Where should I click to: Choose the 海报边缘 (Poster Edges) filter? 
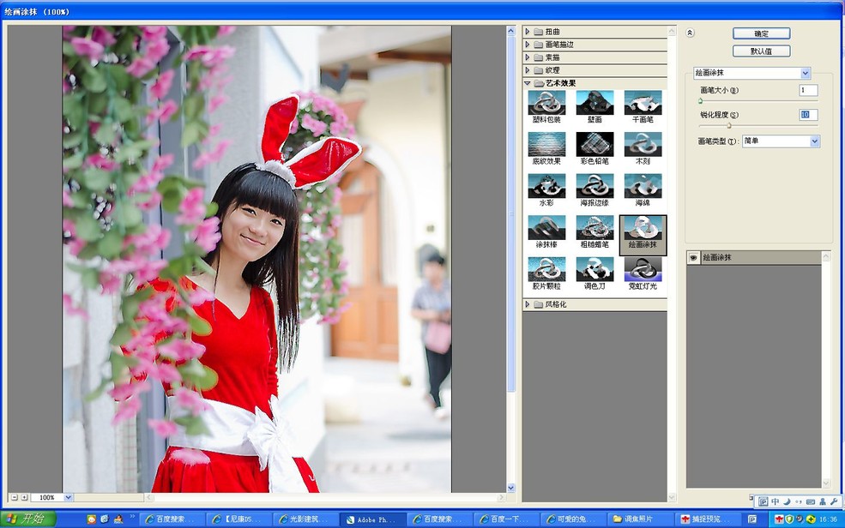pos(595,187)
